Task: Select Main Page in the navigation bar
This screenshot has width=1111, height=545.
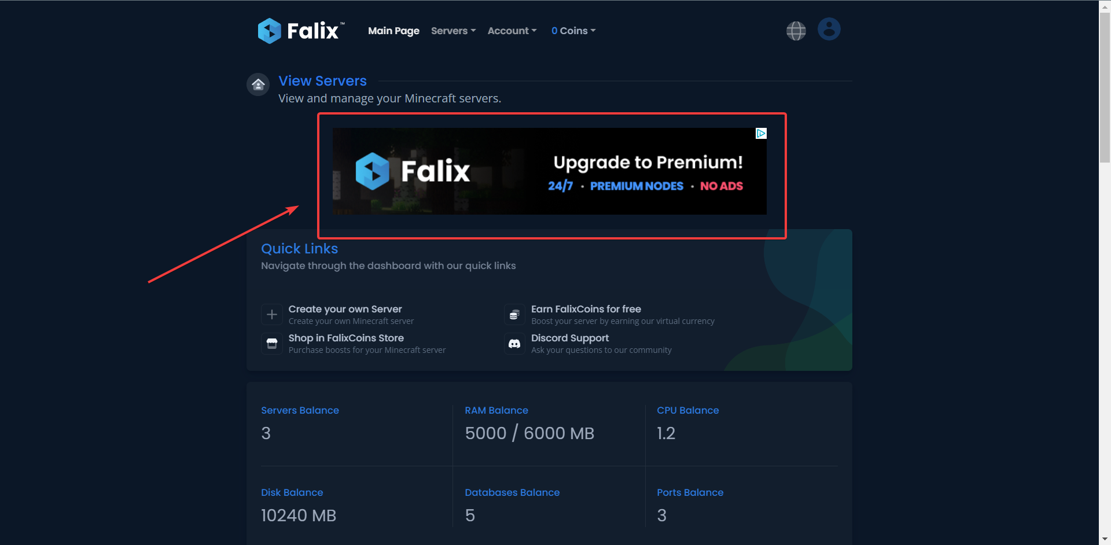Action: tap(393, 31)
